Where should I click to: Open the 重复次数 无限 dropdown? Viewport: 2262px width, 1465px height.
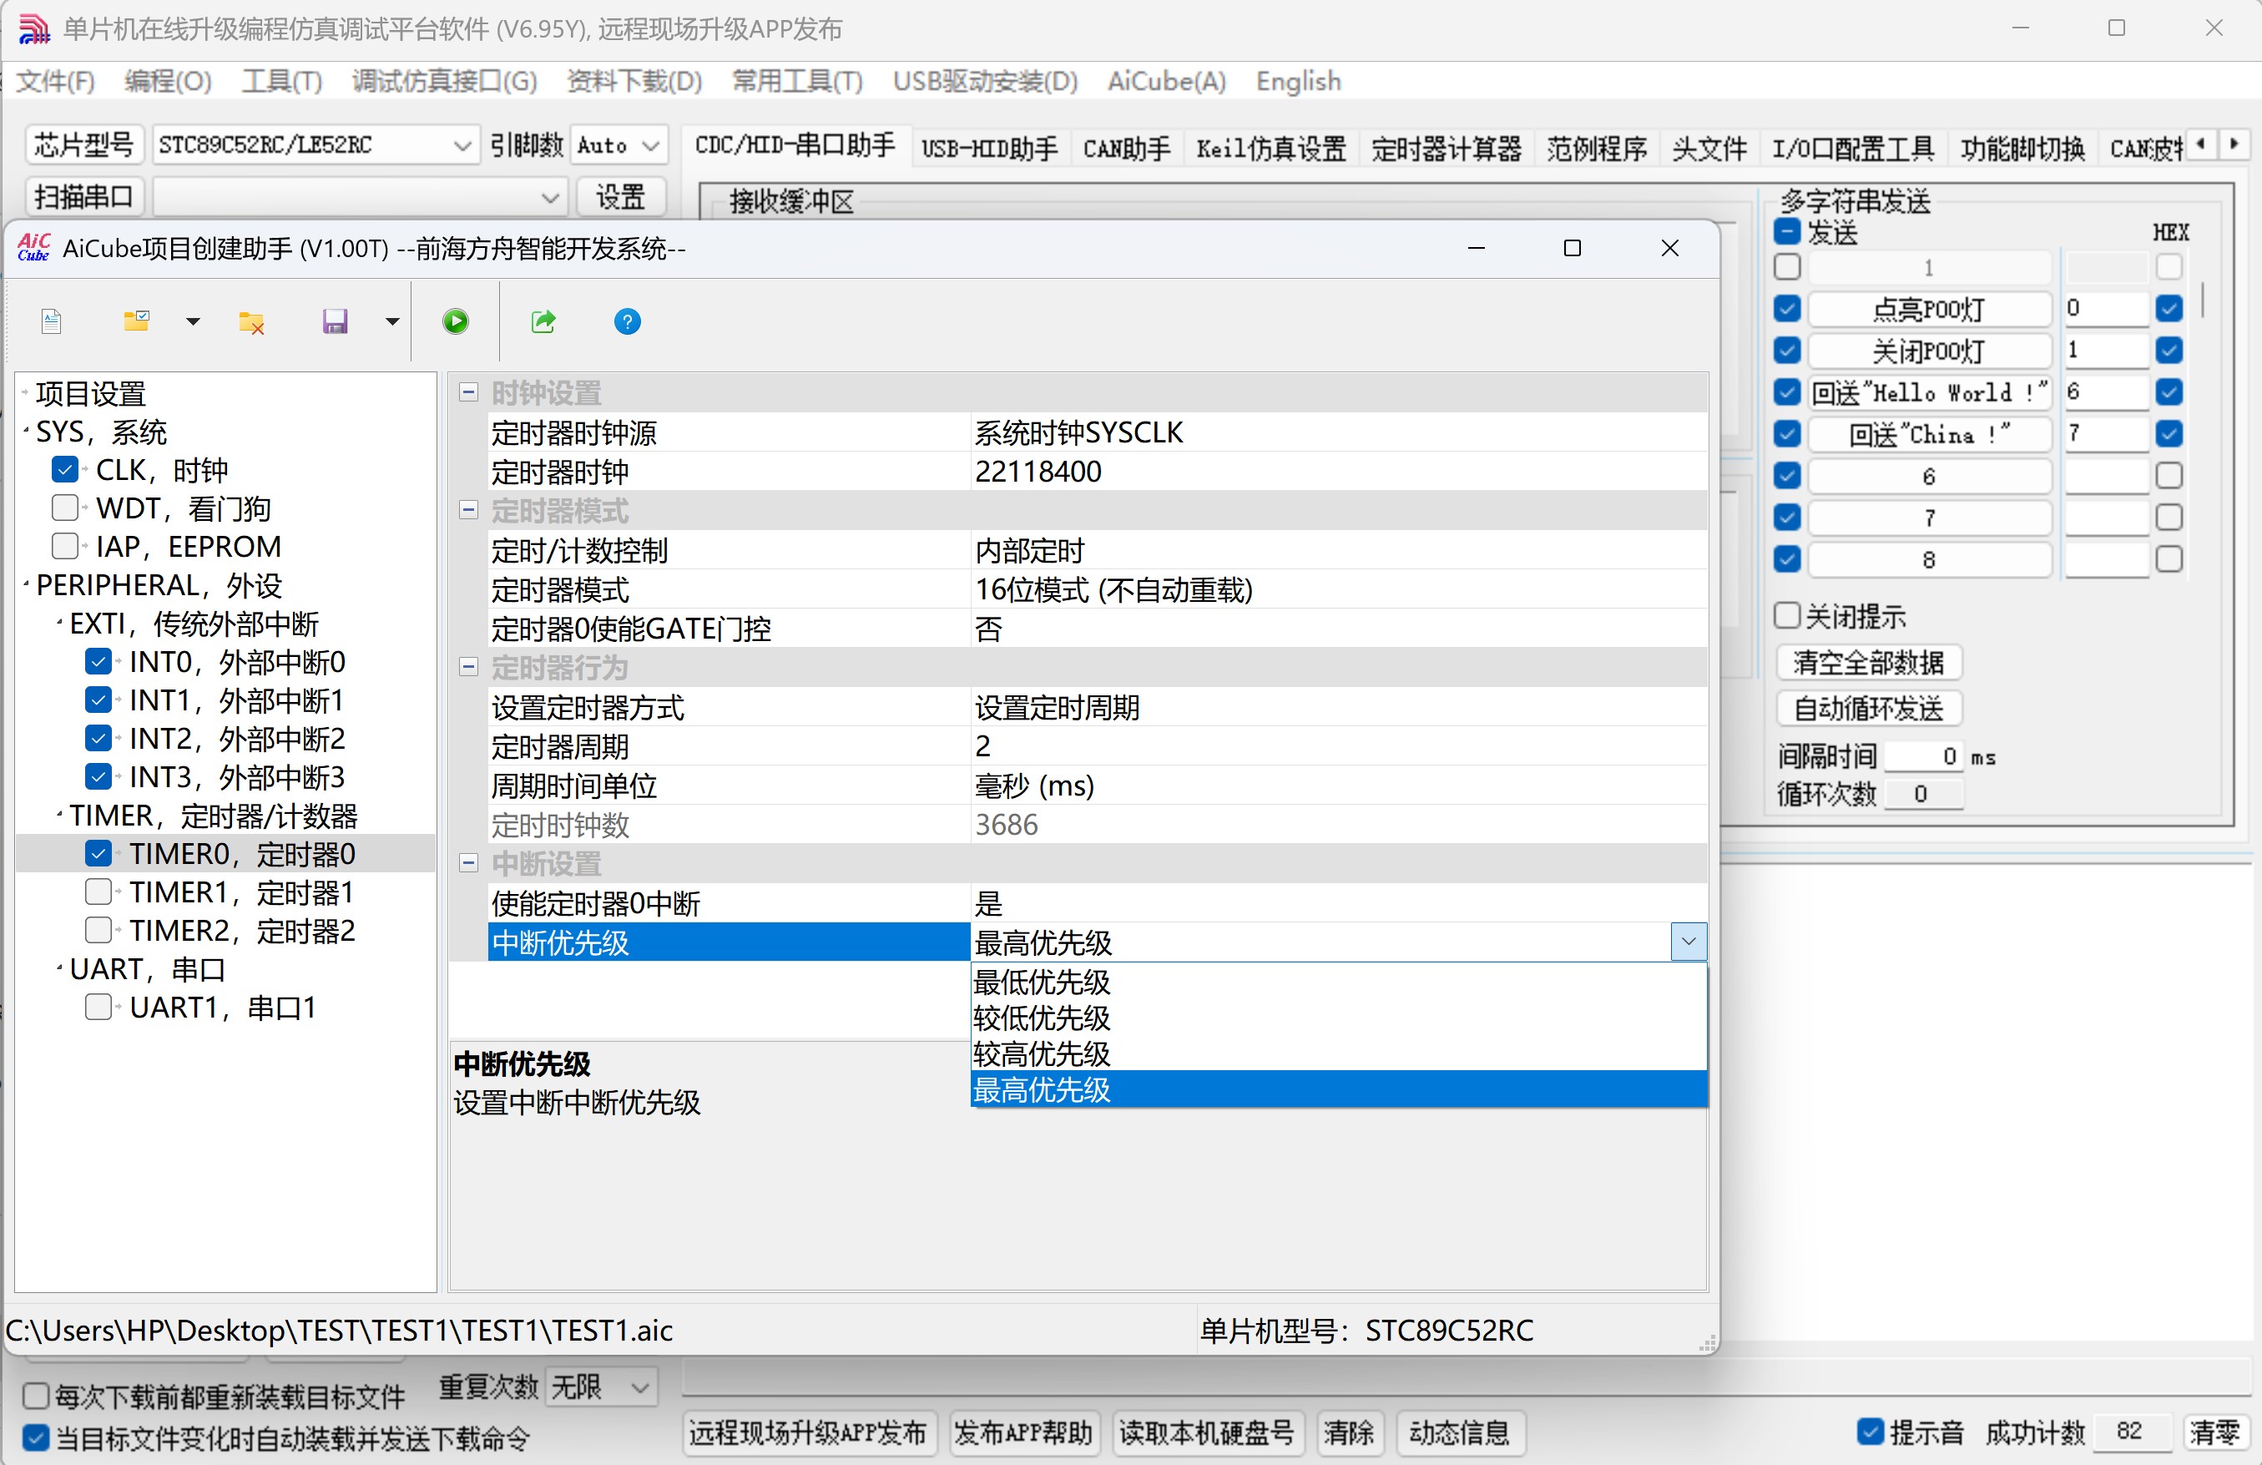coord(602,1387)
